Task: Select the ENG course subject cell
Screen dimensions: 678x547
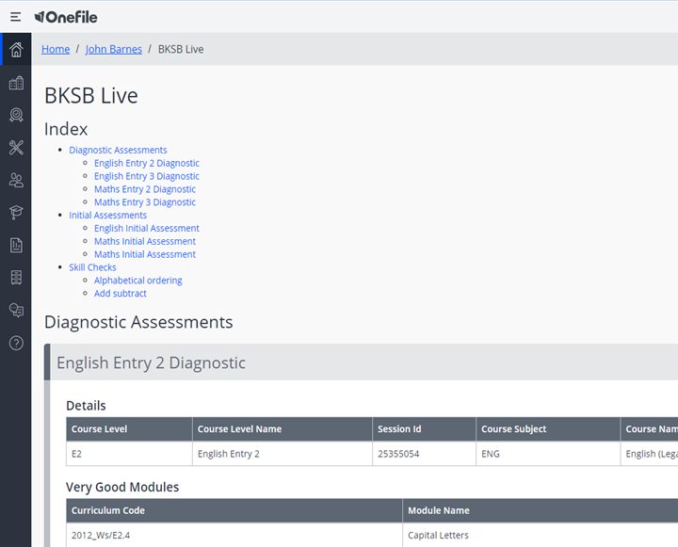Action: (548, 454)
